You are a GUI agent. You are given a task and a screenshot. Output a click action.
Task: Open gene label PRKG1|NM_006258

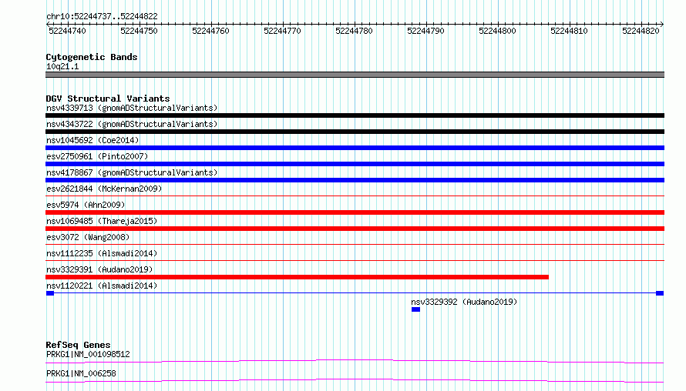click(81, 373)
